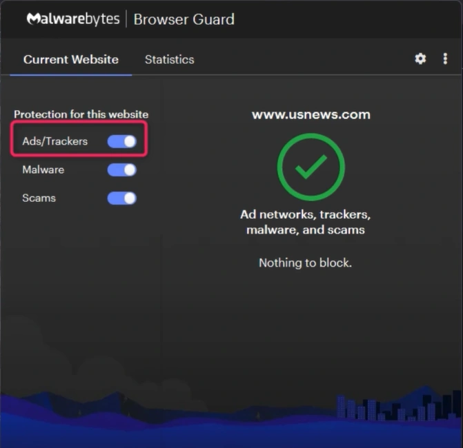Click 'Ad networks, trackers, malware, and scams' text
The image size is (463, 448).
click(x=305, y=222)
